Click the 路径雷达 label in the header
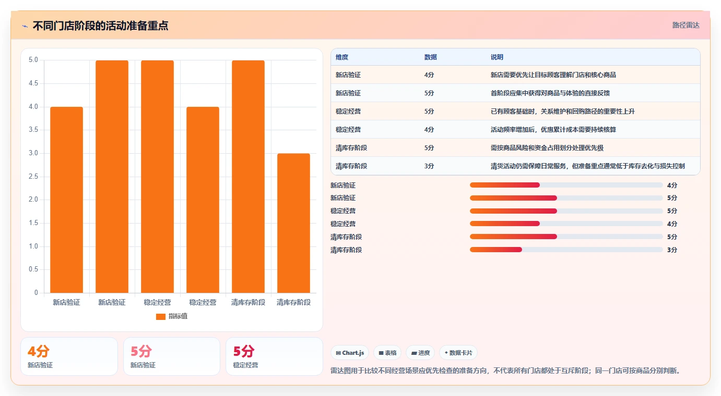This screenshot has height=396, width=721. pyautogui.click(x=685, y=25)
